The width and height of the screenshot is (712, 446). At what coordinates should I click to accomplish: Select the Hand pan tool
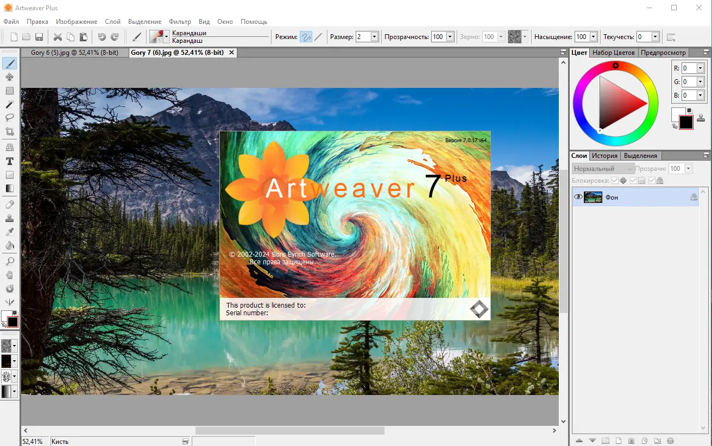[10, 275]
